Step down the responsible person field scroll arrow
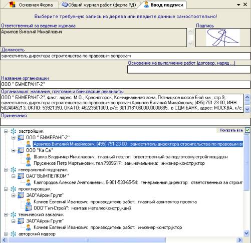The image size is (251, 243). tap(190, 44)
